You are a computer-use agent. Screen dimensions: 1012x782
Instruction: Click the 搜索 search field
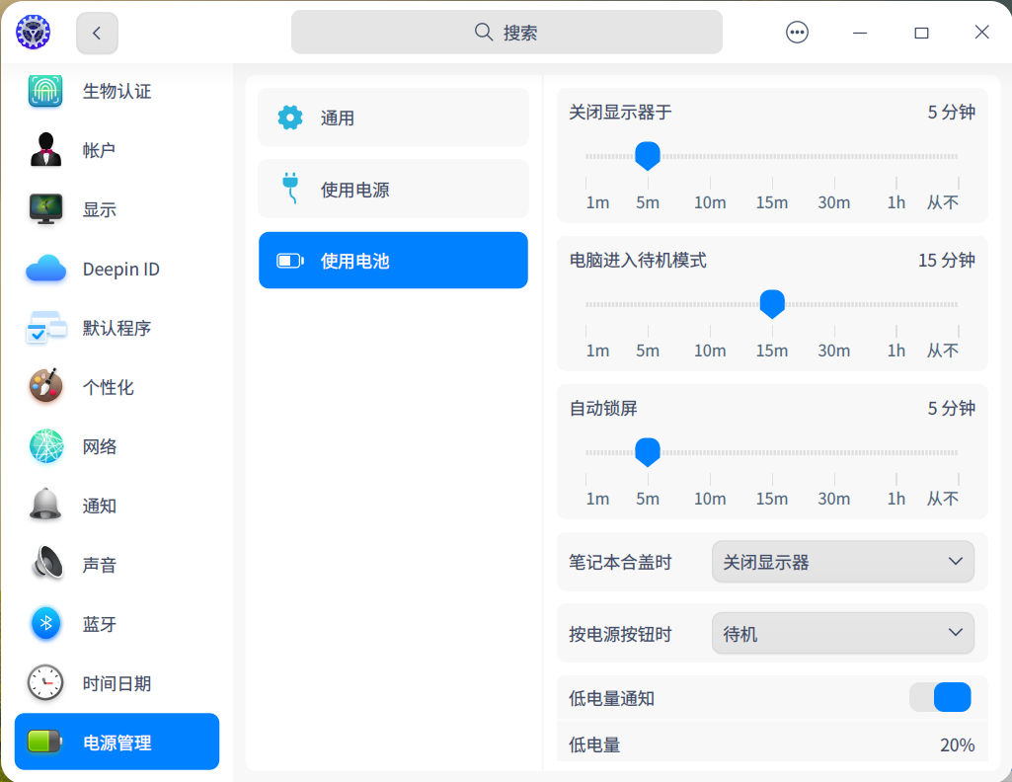click(x=506, y=32)
